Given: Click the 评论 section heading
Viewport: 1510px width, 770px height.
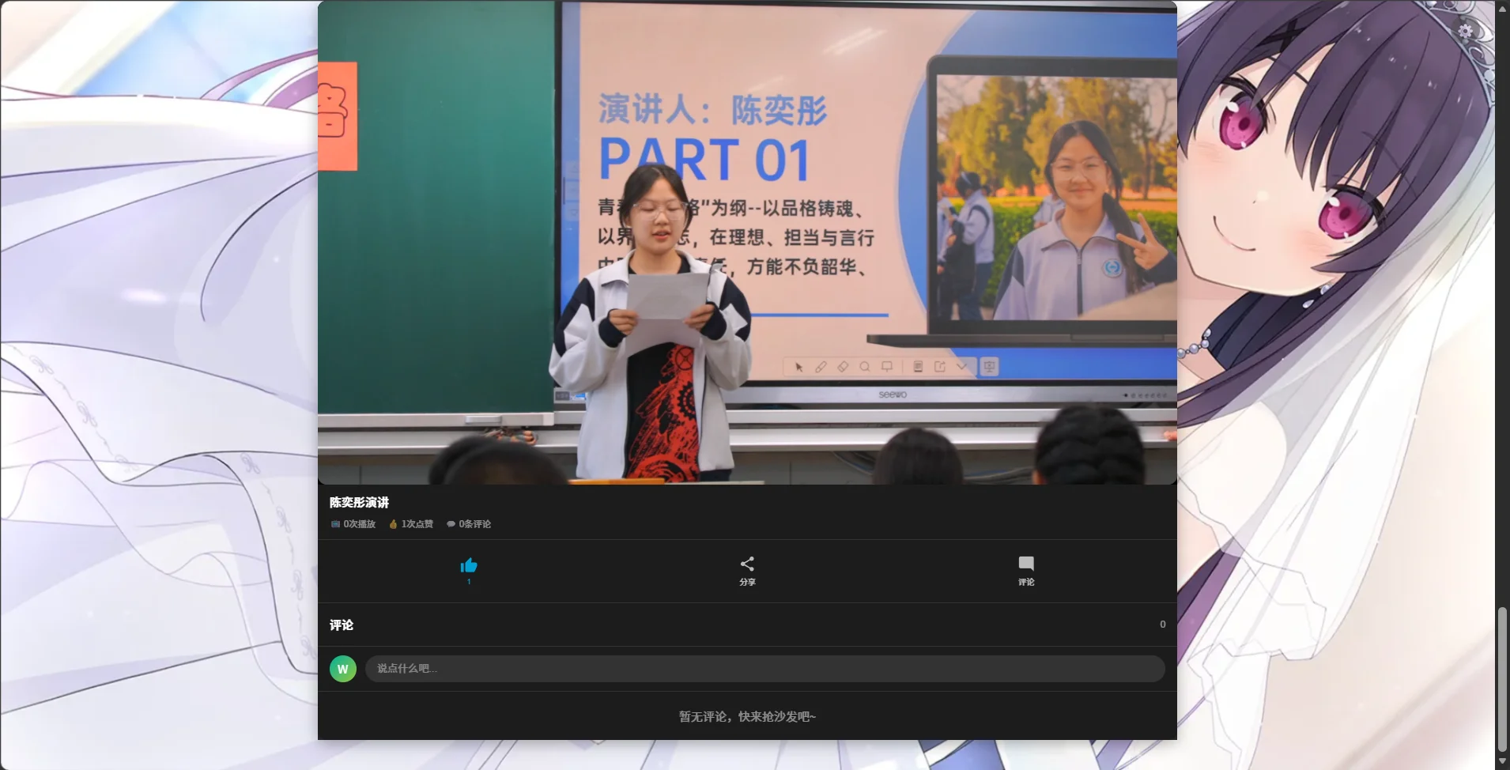Looking at the screenshot, I should (x=342, y=625).
